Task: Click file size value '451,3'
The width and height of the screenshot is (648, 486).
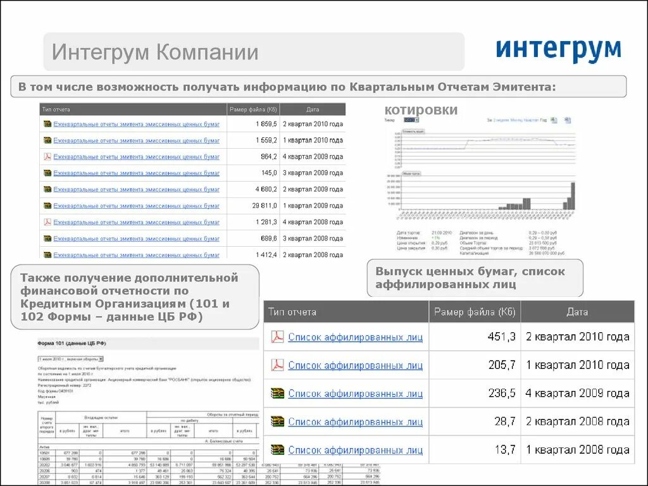Action: 502,337
